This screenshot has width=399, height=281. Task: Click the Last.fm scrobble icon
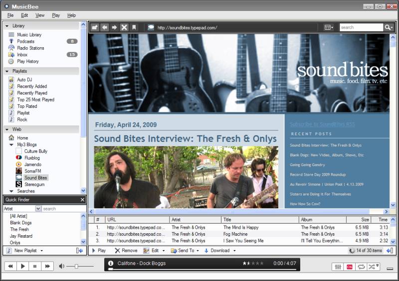(350, 267)
